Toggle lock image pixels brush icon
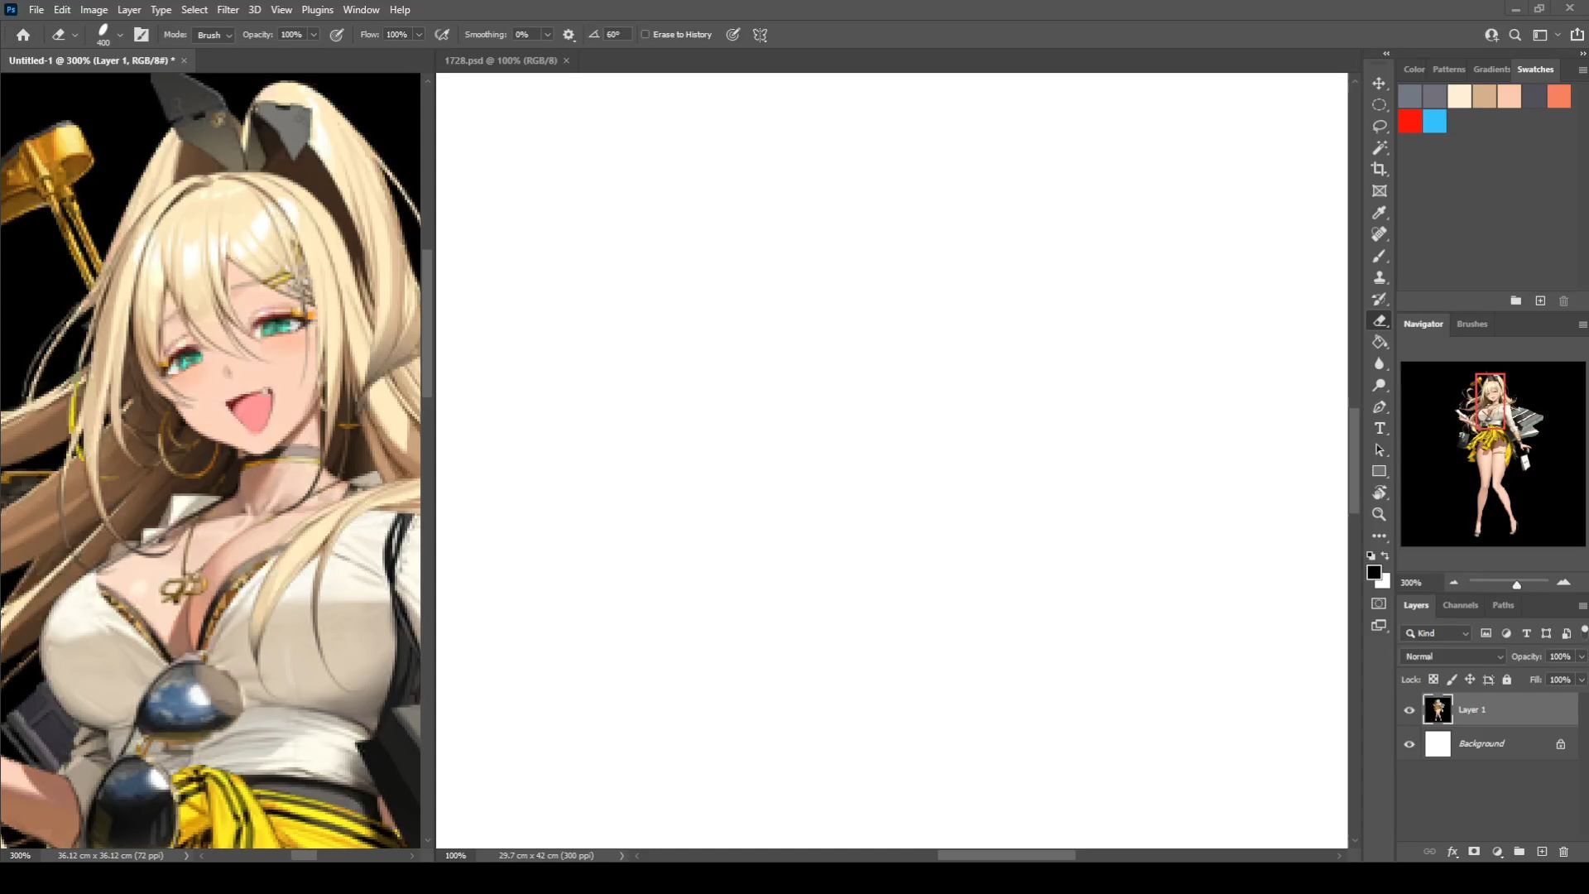 point(1452,680)
